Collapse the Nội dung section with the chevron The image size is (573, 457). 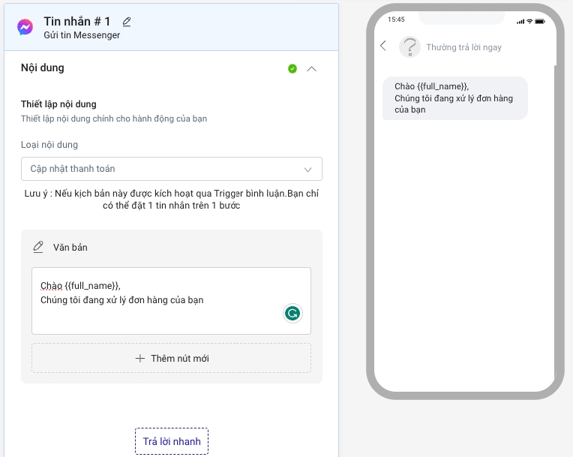tap(312, 68)
